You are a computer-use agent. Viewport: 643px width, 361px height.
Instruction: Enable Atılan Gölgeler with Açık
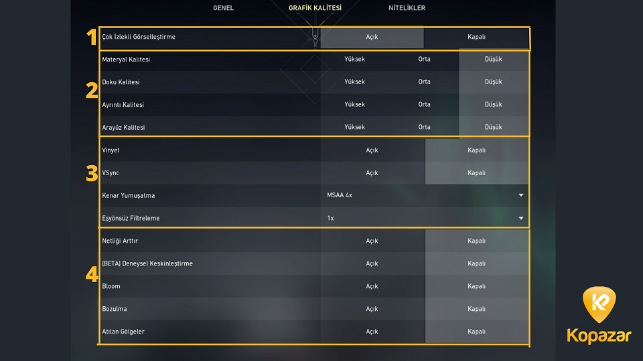click(x=372, y=332)
